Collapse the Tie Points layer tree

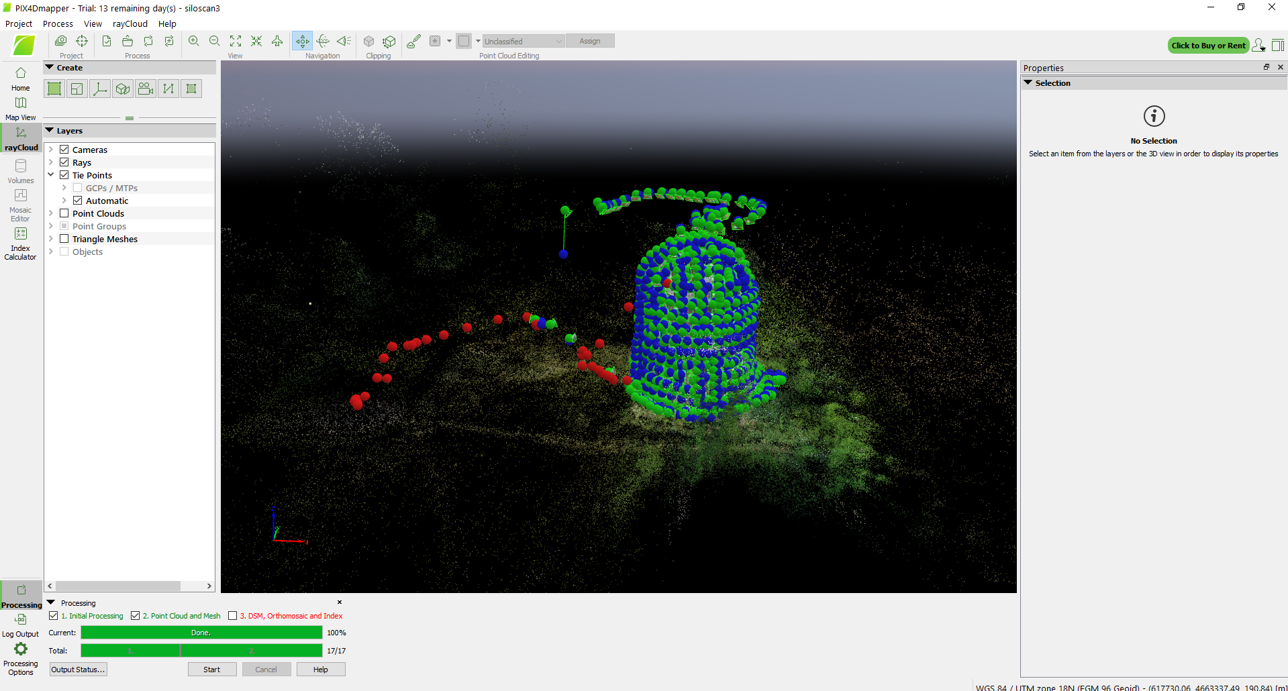click(x=51, y=175)
